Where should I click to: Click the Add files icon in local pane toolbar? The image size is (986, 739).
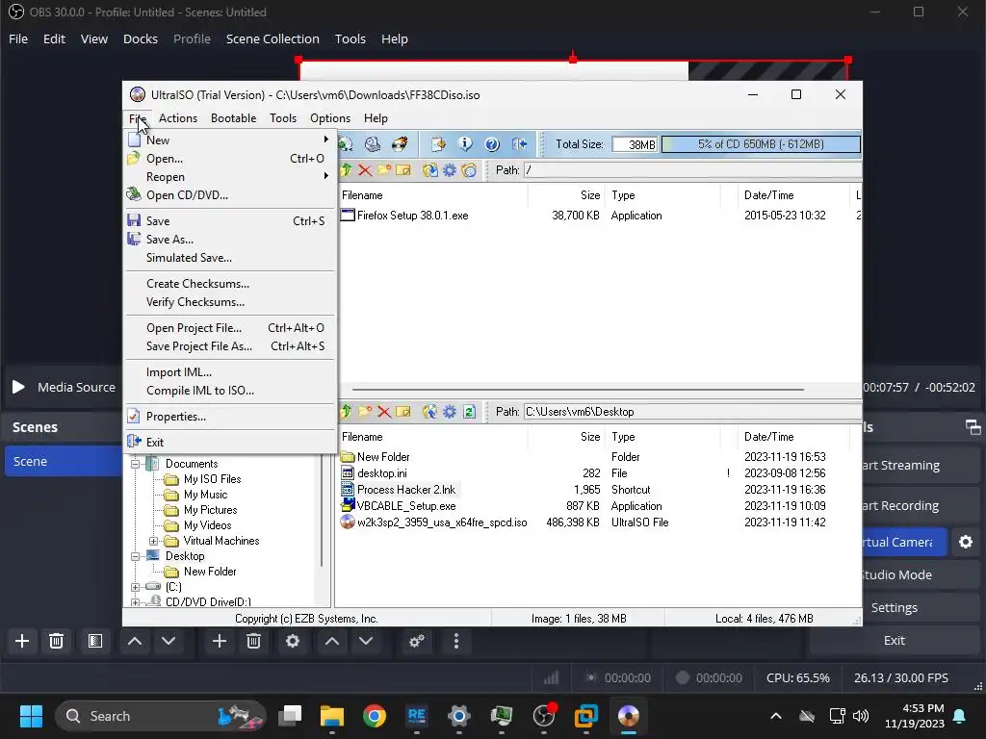[x=430, y=412]
